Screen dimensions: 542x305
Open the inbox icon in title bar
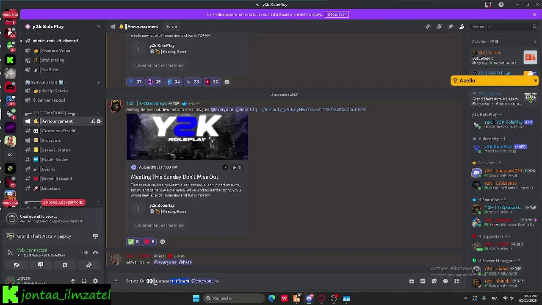point(488,5)
